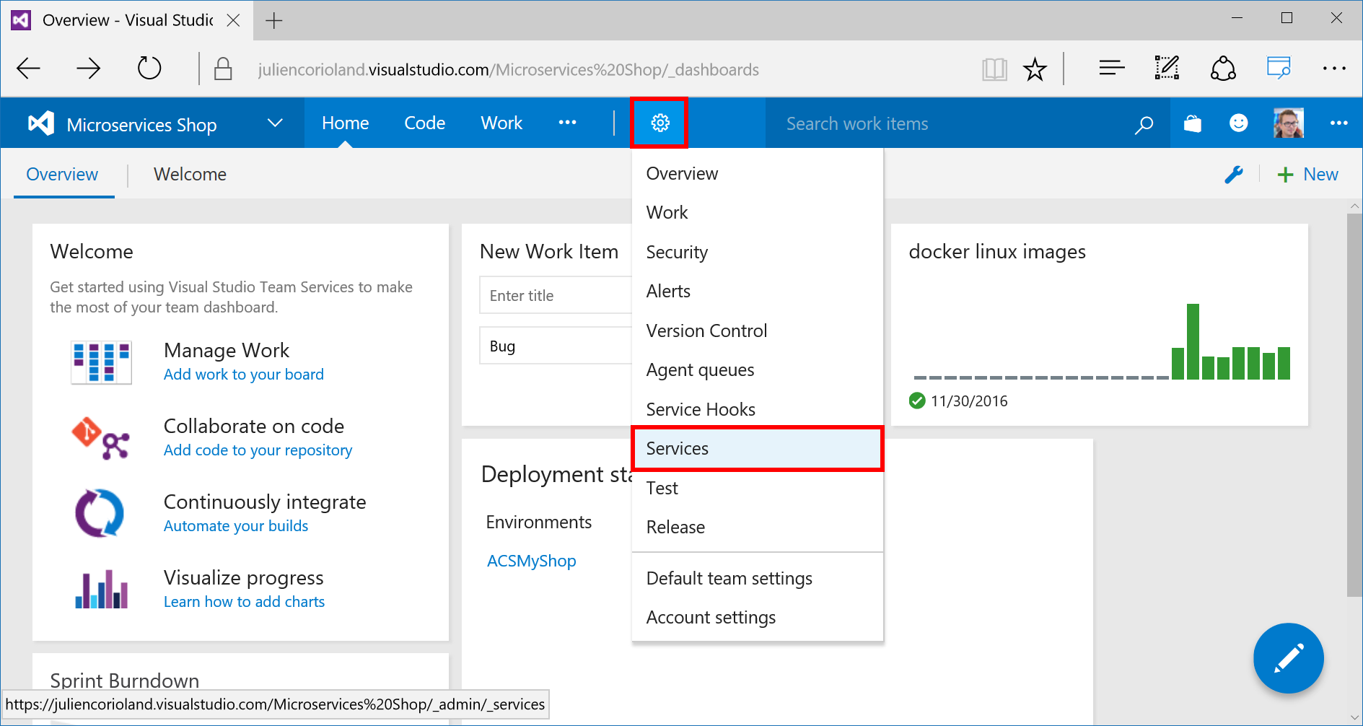Select the Home navigation tab
The height and width of the screenshot is (726, 1363).
point(345,123)
